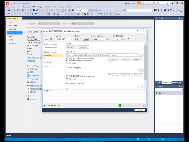Uncheck Verify EEPROM after programming
The image size is (189, 142).
point(67,76)
